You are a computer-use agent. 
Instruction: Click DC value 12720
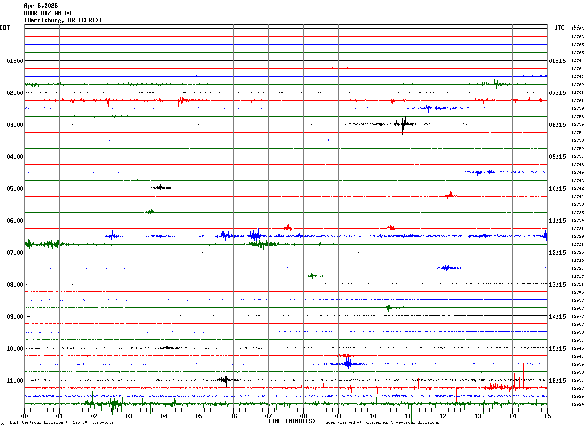click(577, 269)
